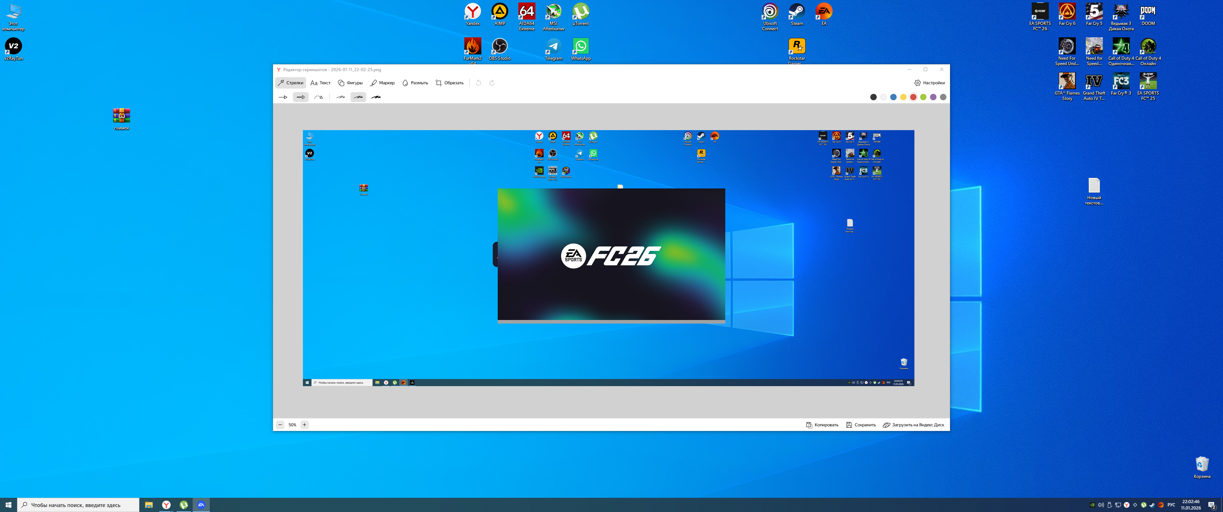Open Настройки settings
Image resolution: width=1223 pixels, height=512 pixels.
[929, 82]
